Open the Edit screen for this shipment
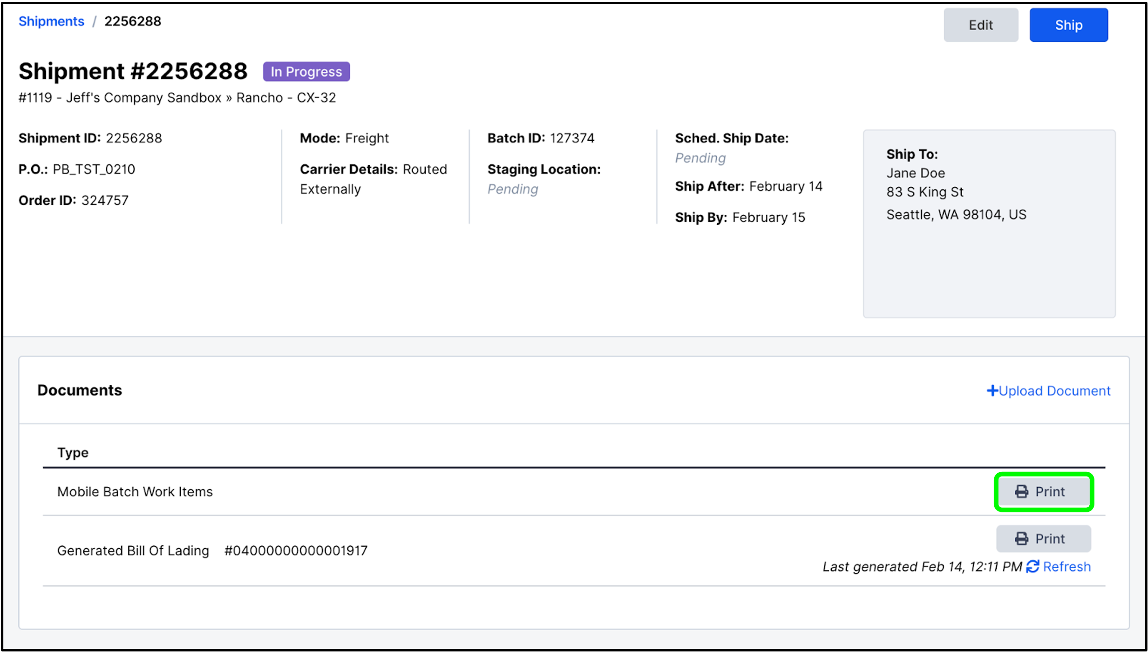Screen dimensions: 1148x653 pyautogui.click(x=981, y=25)
